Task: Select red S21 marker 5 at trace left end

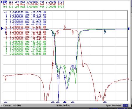Action: pos(6,78)
